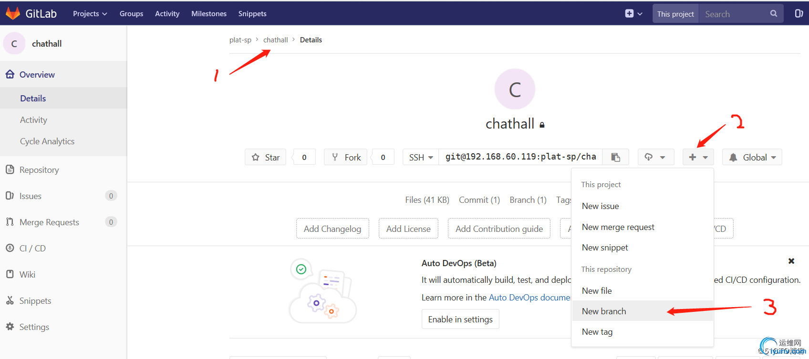
Task: Dismiss the Auto DevOps banner
Action: (x=791, y=261)
